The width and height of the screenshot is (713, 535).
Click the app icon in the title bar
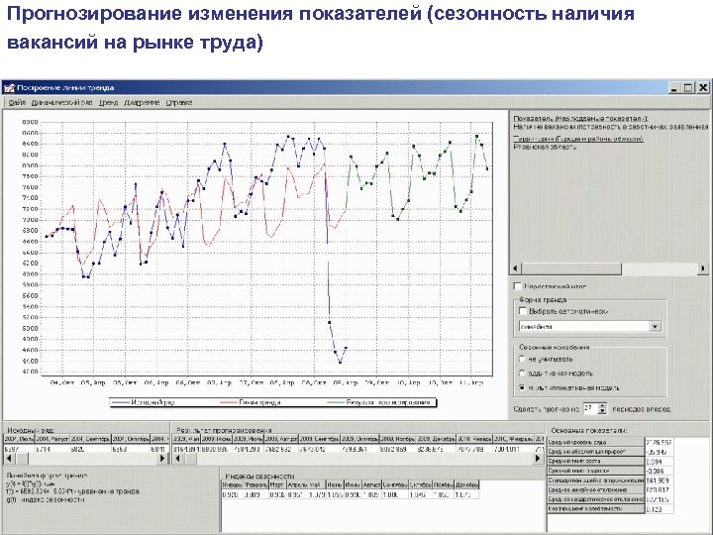tap(9, 88)
